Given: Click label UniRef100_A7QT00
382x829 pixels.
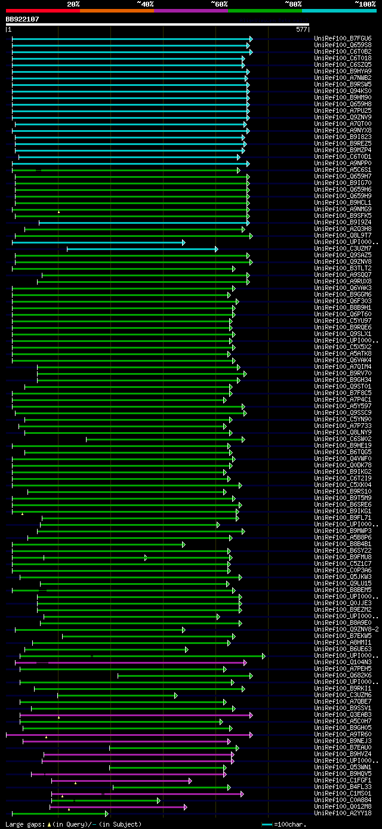Looking at the screenshot, I should point(343,124).
